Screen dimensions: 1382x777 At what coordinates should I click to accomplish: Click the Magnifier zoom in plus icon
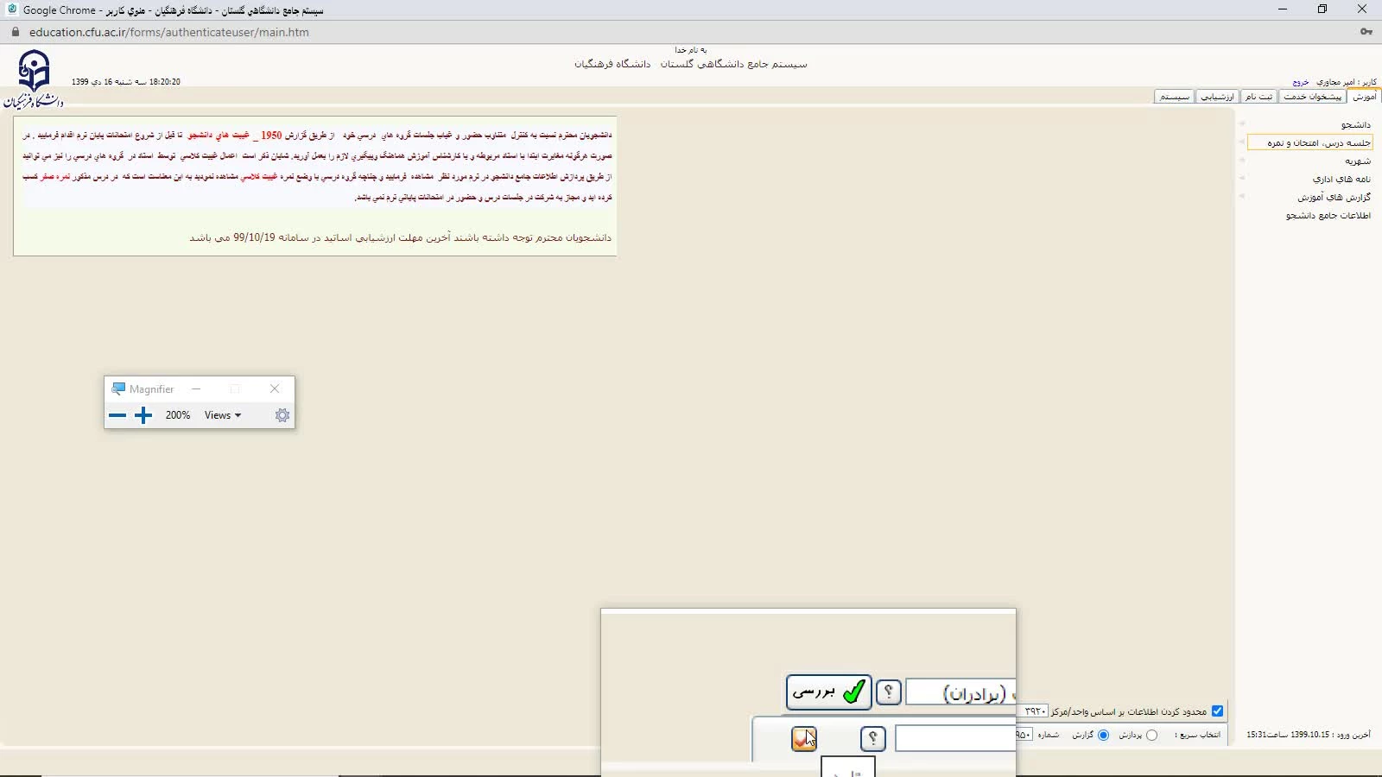pyautogui.click(x=143, y=415)
